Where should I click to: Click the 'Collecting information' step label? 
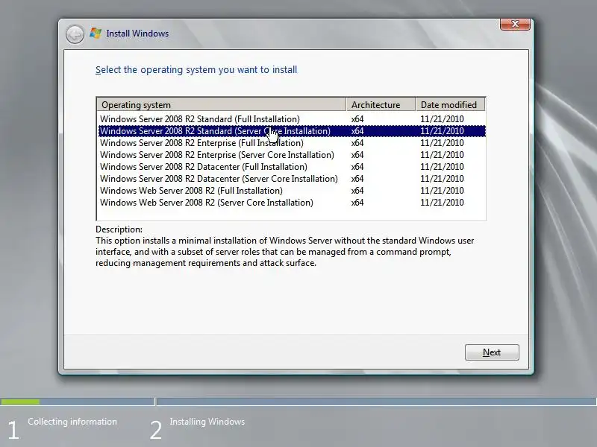tap(72, 422)
